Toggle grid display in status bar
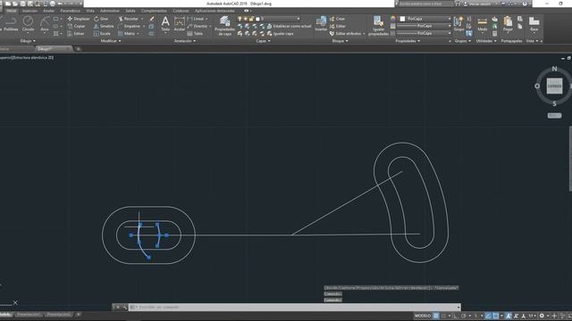Viewport: 572px width, 321px height. (436, 316)
